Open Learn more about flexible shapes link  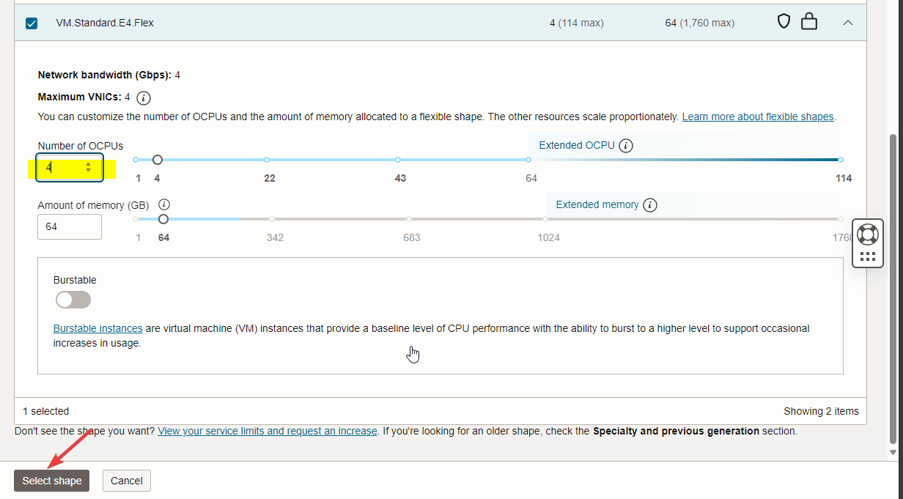pyautogui.click(x=758, y=117)
